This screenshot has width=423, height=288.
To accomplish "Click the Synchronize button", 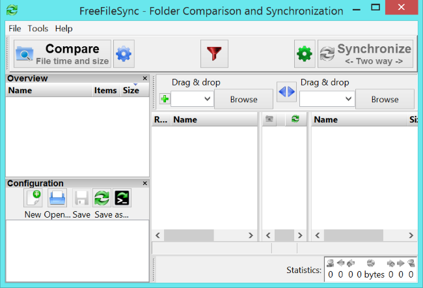I will coord(365,54).
